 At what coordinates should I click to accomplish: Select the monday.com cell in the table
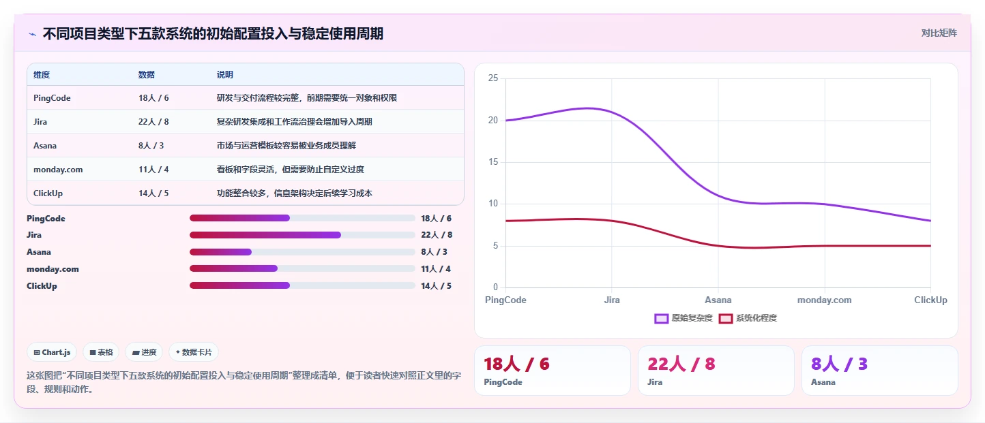[58, 170]
